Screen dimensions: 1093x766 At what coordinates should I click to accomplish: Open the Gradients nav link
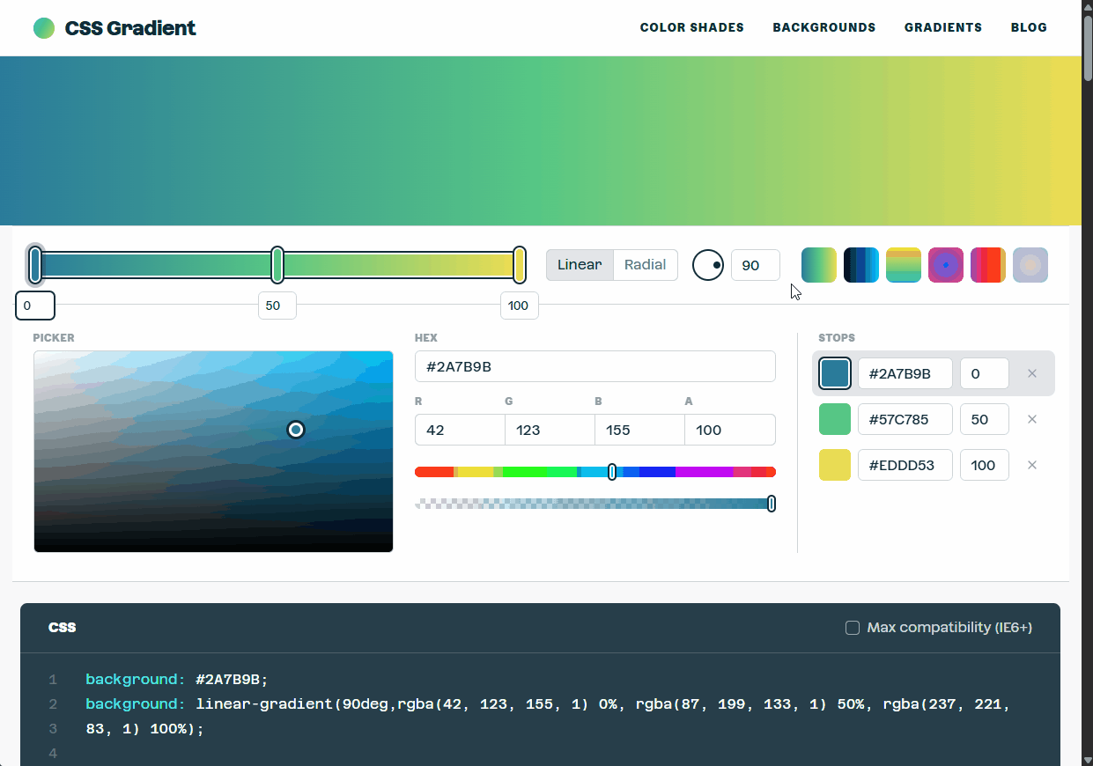pos(942,27)
